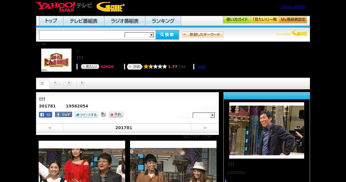The width and height of the screenshot is (346, 182).
Task: Click the blue 検索 search button
Action: tap(167, 35)
